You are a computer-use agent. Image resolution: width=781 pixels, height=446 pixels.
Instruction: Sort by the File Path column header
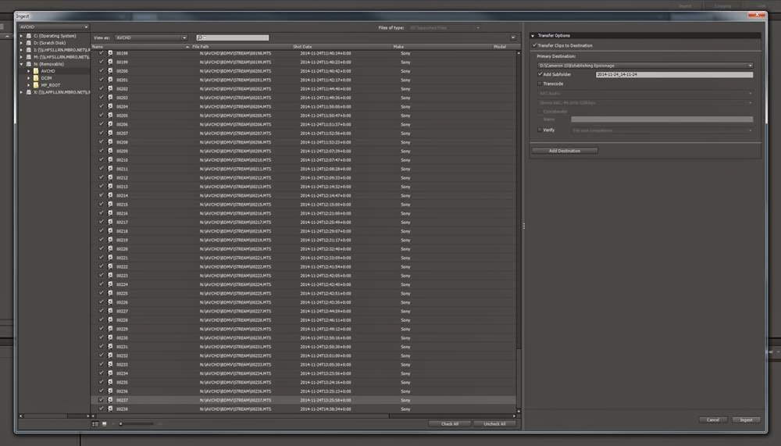(241, 47)
